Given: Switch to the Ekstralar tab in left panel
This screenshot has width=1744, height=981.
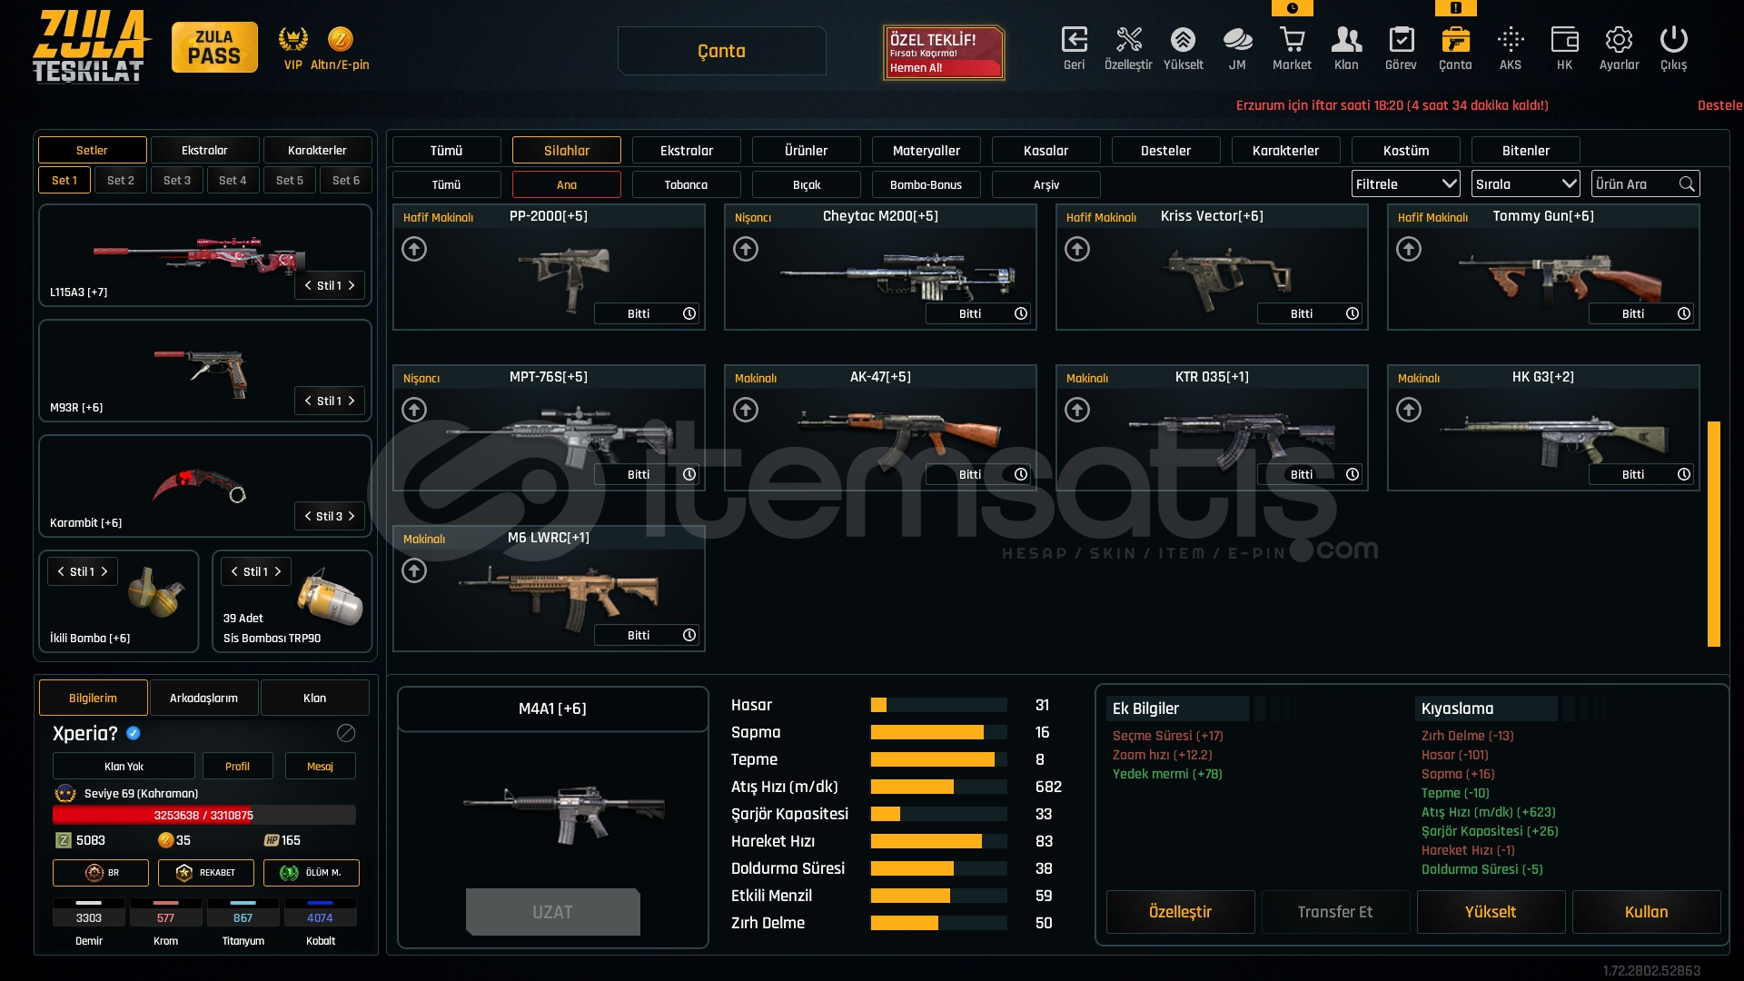Looking at the screenshot, I should [204, 150].
